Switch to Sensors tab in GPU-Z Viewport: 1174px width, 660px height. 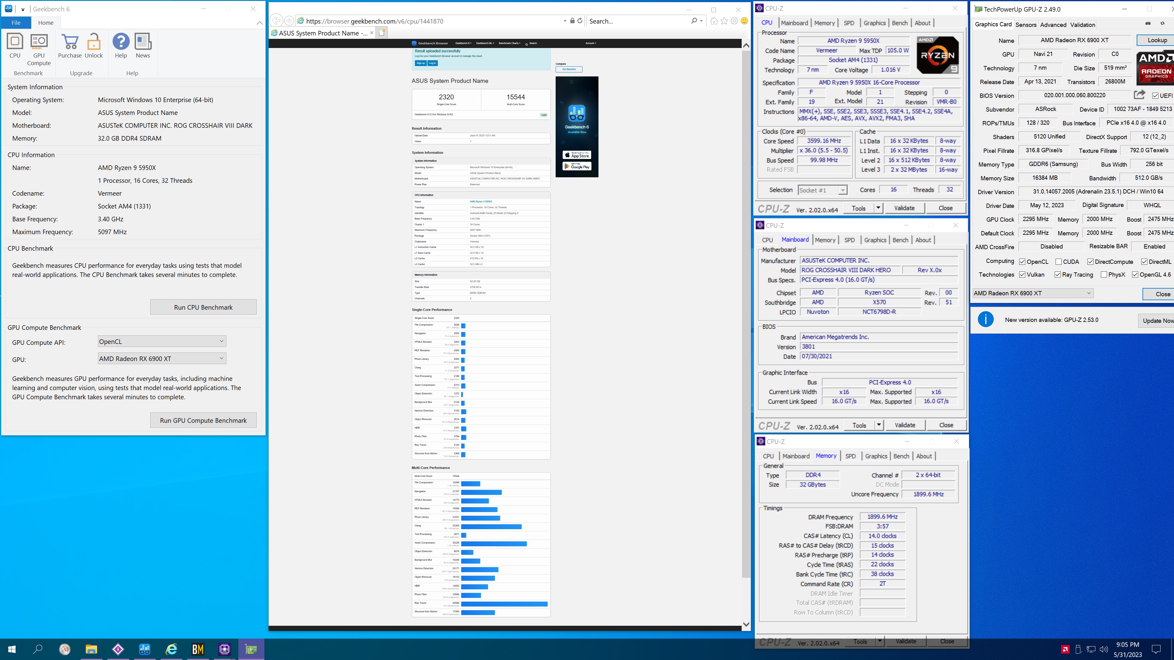pyautogui.click(x=1026, y=24)
